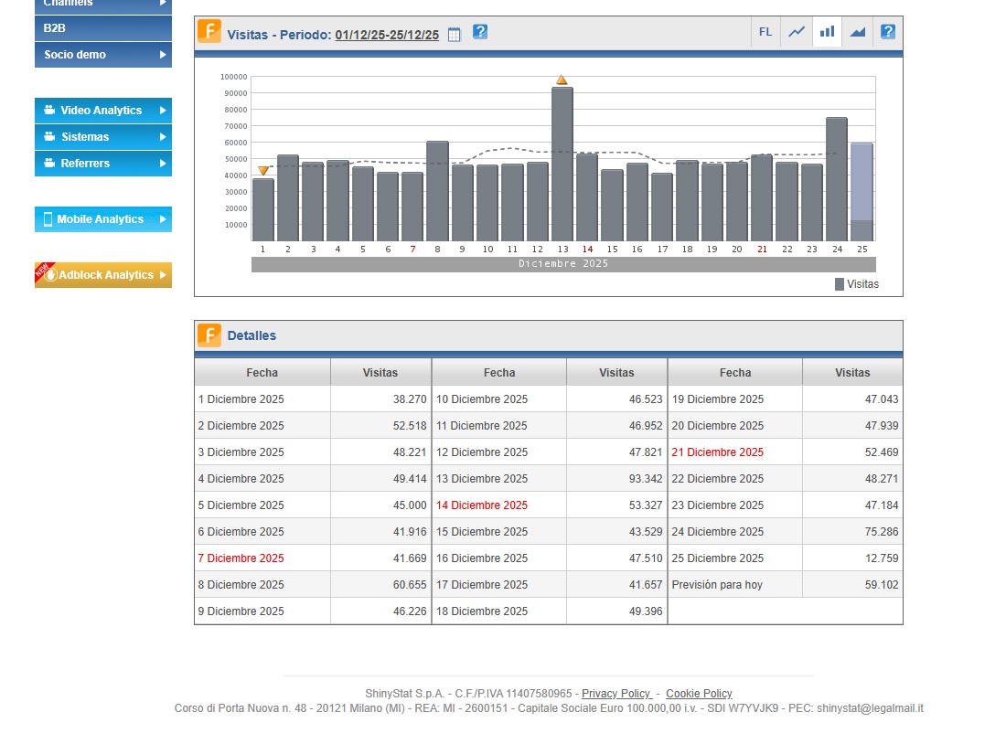Open Mobile Analytics section
The width and height of the screenshot is (1006, 744).
coord(102,219)
